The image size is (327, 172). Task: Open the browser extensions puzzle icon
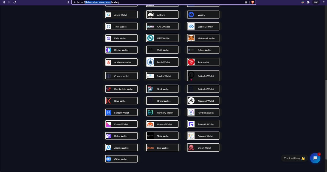coord(308,2)
